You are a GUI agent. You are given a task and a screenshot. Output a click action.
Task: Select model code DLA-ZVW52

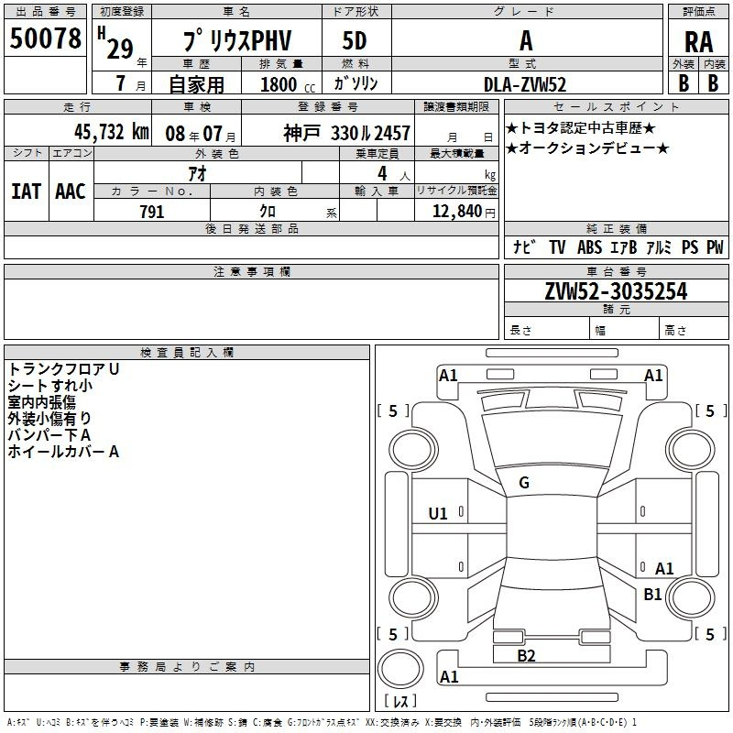pos(525,84)
